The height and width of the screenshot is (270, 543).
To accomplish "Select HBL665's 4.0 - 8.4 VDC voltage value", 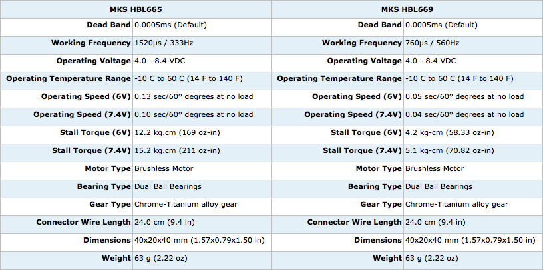I will (160, 61).
